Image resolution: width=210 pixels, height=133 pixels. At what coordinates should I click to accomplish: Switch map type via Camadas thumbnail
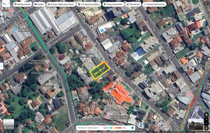click(9, 124)
